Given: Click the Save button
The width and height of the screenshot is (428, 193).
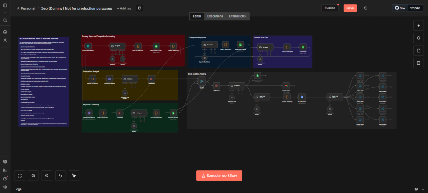Looking at the screenshot, I should (350, 8).
